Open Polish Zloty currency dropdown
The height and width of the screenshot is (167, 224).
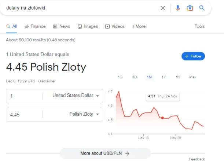pos(84,114)
